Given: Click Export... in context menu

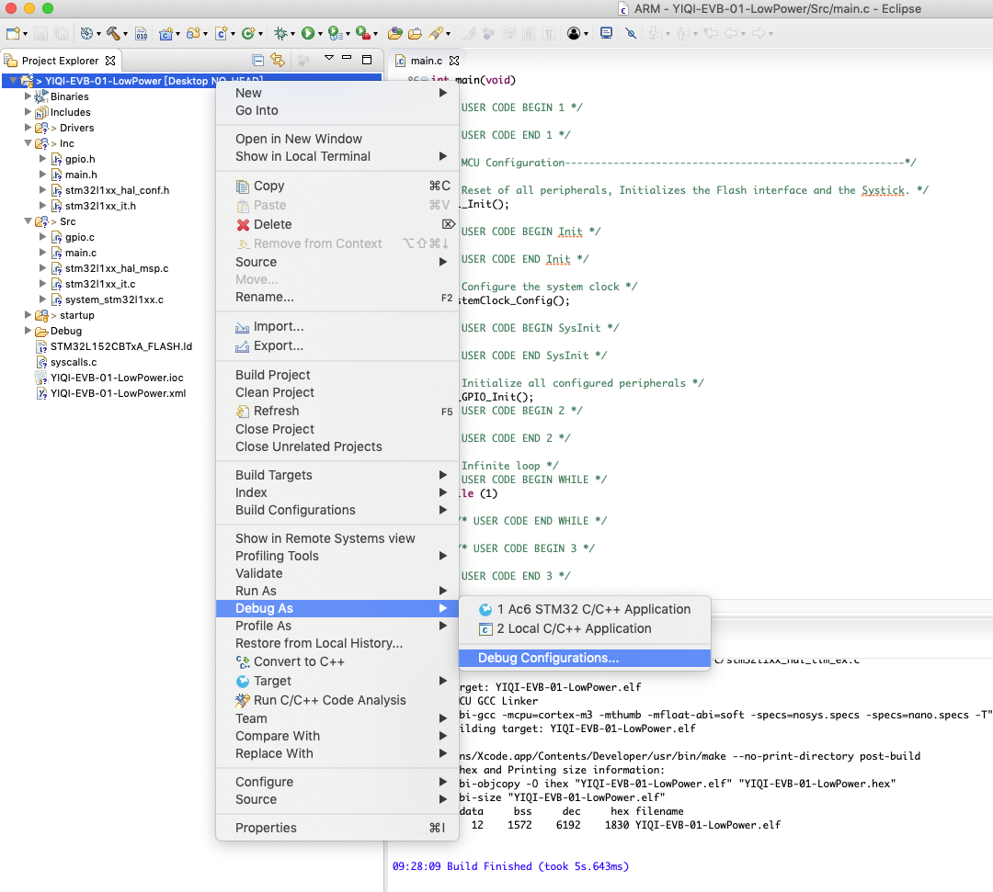Looking at the screenshot, I should 337,346.
